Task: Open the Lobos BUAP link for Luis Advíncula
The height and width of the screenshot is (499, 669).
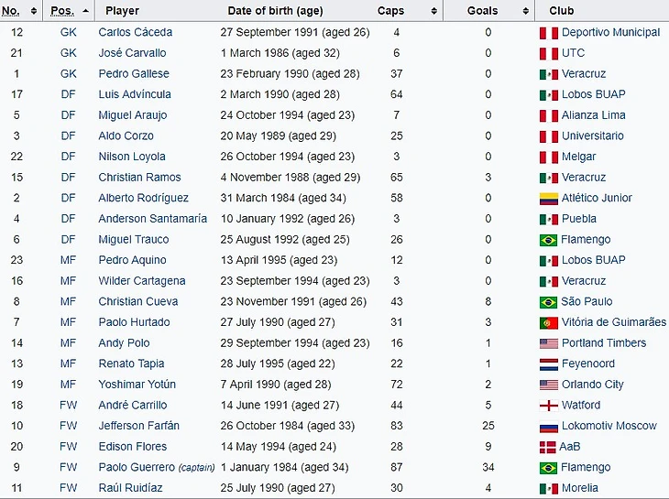Action: pos(593,95)
